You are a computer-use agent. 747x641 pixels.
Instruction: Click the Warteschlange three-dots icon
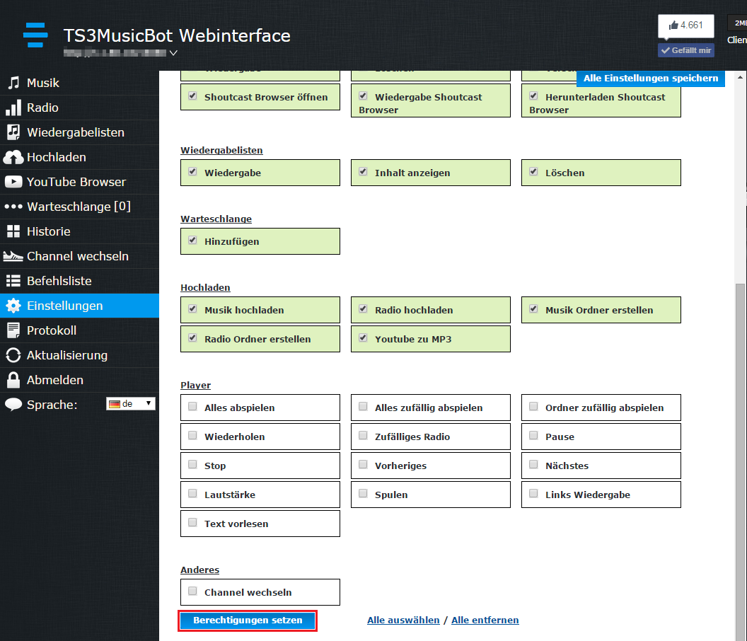(x=13, y=207)
